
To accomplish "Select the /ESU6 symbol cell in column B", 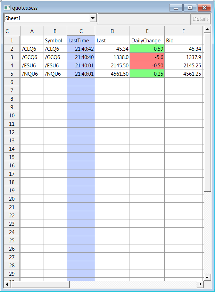I will (x=55, y=65).
